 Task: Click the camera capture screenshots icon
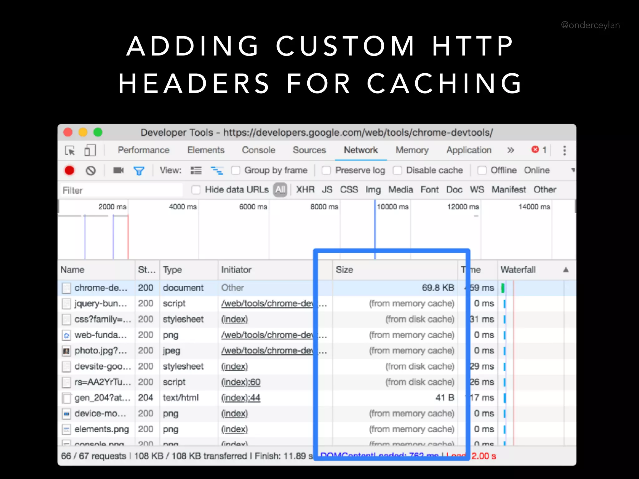pyautogui.click(x=118, y=170)
